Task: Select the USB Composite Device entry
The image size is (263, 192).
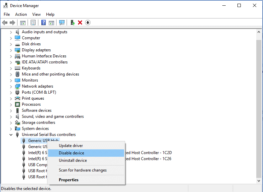Action: coord(38,165)
